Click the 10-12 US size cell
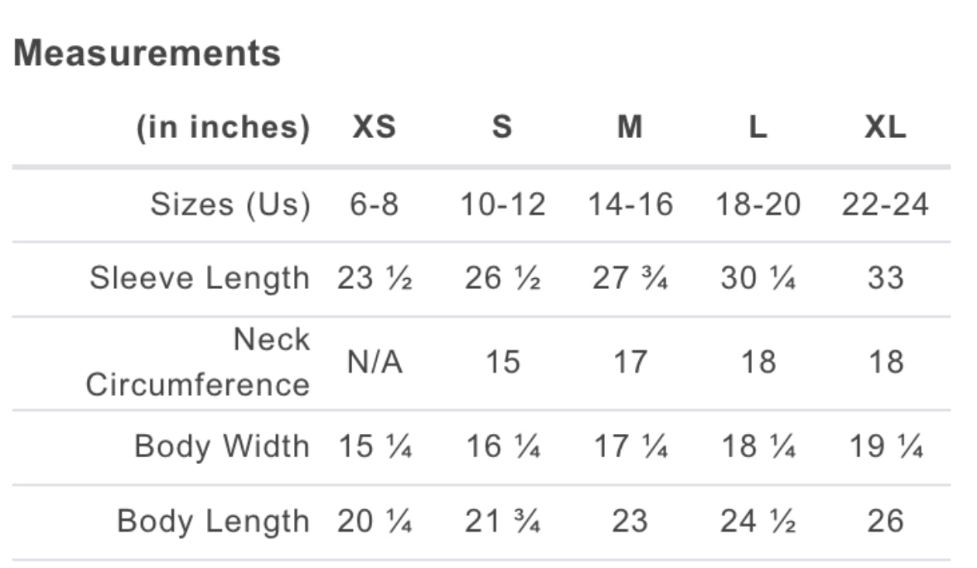The width and height of the screenshot is (977, 568). [x=502, y=205]
